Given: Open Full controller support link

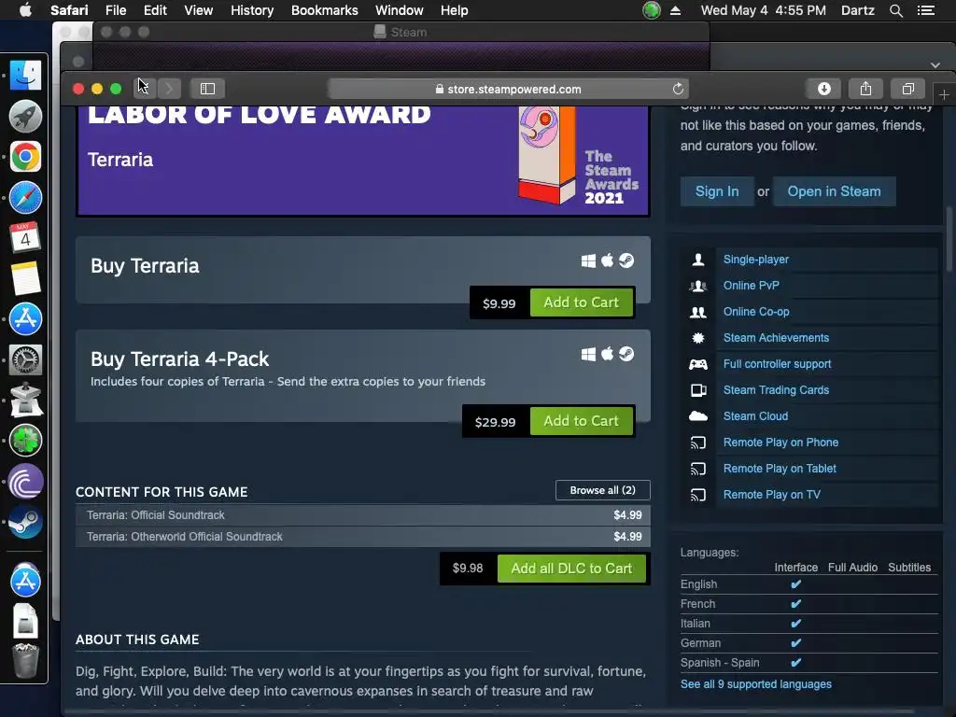Looking at the screenshot, I should pos(777,364).
